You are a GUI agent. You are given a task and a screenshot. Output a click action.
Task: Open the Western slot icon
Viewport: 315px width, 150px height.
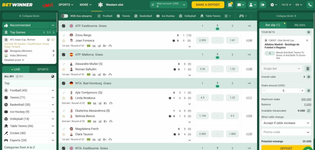pos(101,5)
